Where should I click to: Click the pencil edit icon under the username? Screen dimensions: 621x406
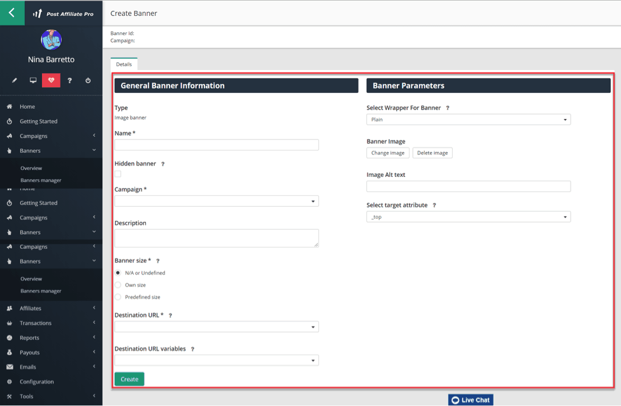click(14, 80)
